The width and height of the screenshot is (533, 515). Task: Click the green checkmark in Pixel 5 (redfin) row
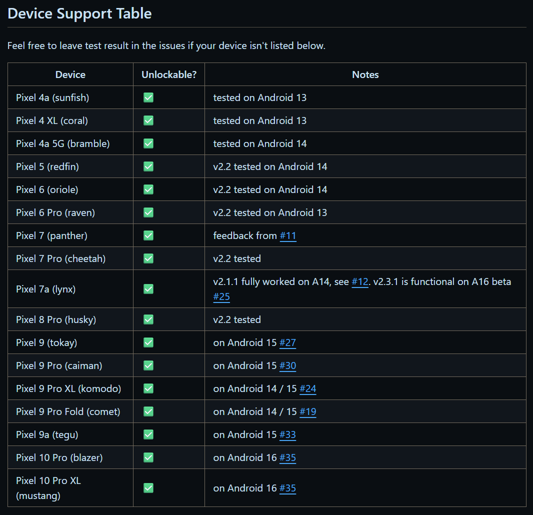pos(148,166)
